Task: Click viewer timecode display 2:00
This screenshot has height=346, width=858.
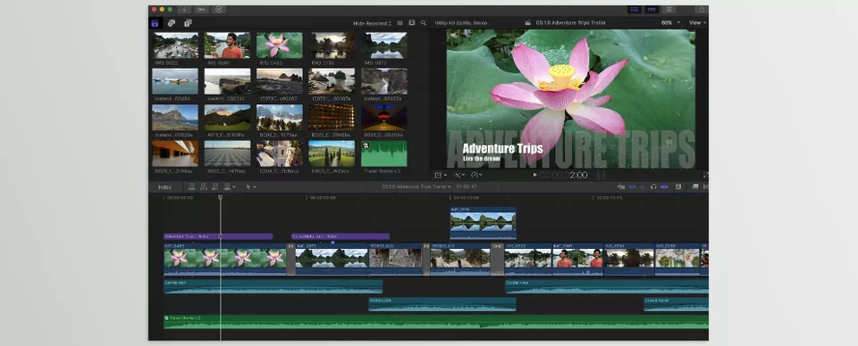Action: (x=564, y=175)
